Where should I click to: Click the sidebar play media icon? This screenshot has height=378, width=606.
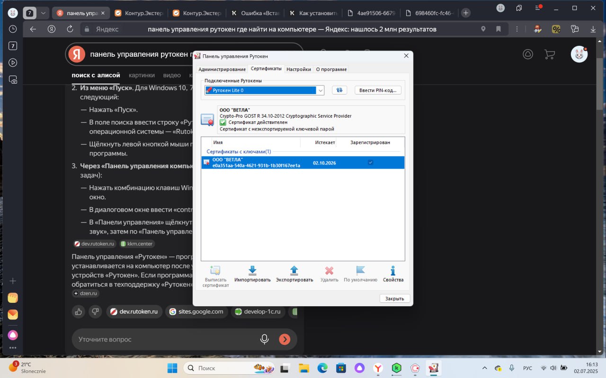click(13, 62)
